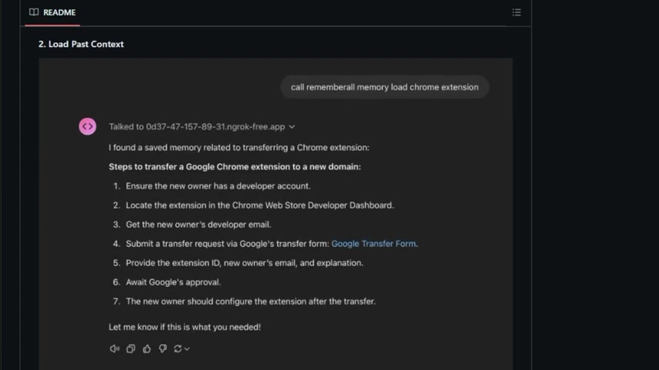Image resolution: width=659 pixels, height=370 pixels.
Task: Open the Google Transfer Form link
Action: [373, 244]
